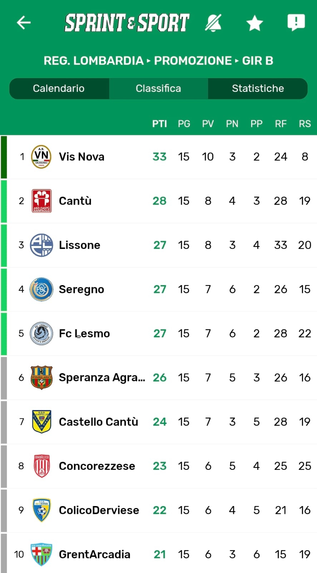
Task: Click the Castello Cantù yellow shield
Action: pos(42,422)
